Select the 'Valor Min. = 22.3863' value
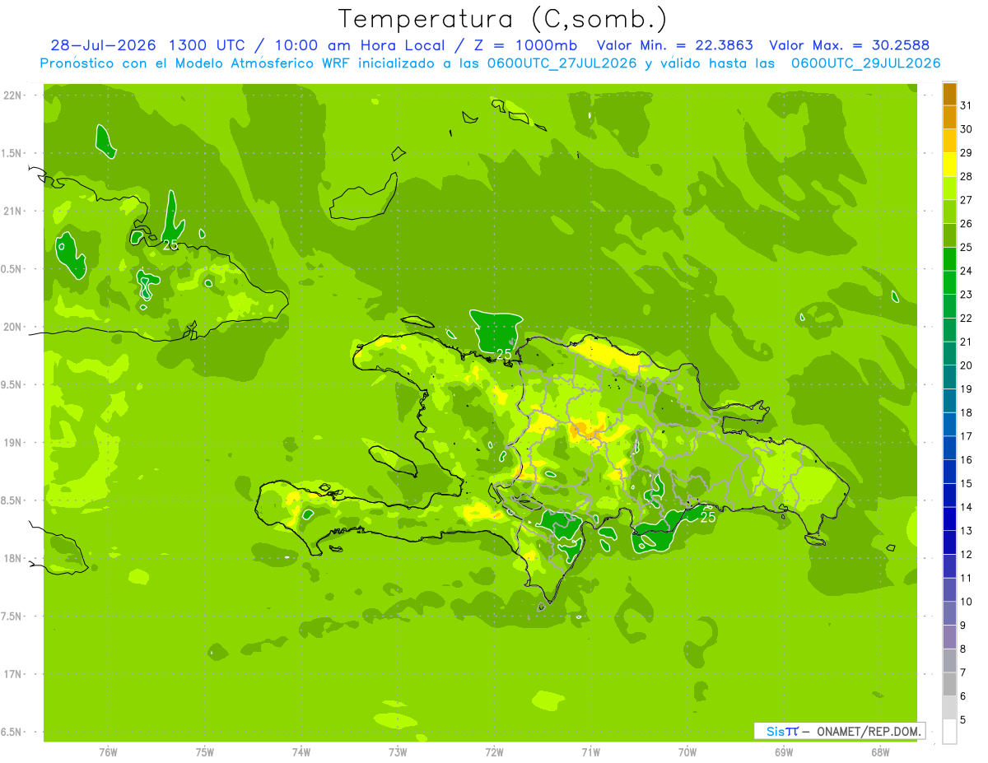Screen dimensions: 988x763 point(675,45)
